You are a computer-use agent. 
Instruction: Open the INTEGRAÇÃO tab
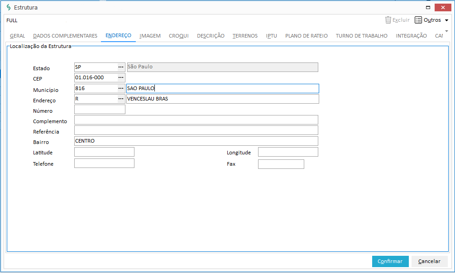click(x=411, y=36)
